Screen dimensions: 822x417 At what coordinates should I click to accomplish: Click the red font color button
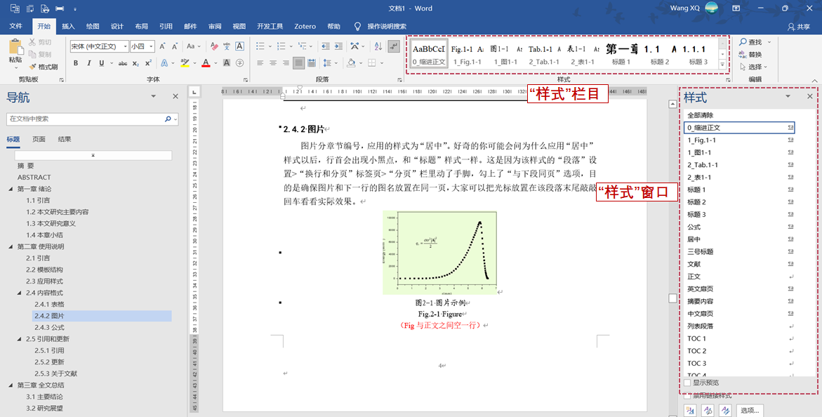[205, 63]
